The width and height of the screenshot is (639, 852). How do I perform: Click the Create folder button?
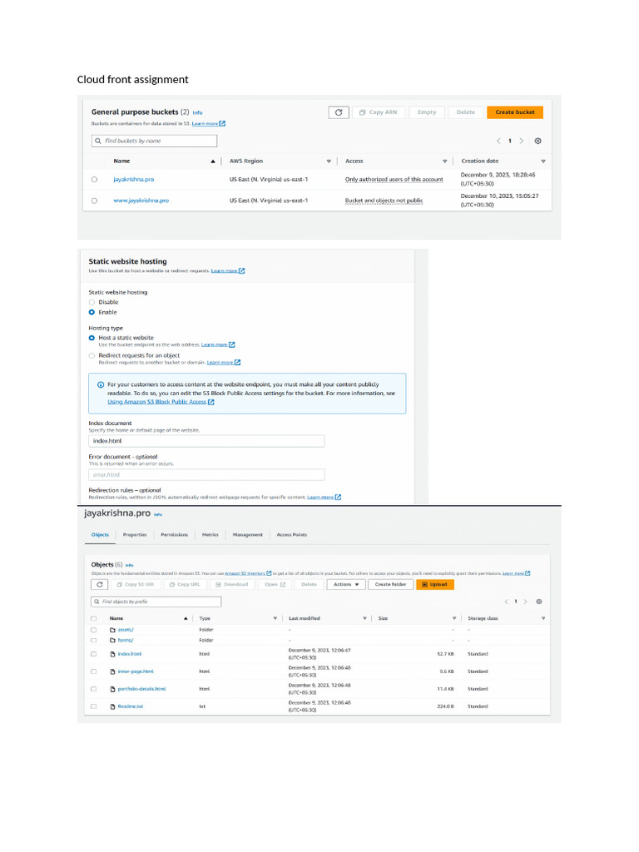pos(390,585)
